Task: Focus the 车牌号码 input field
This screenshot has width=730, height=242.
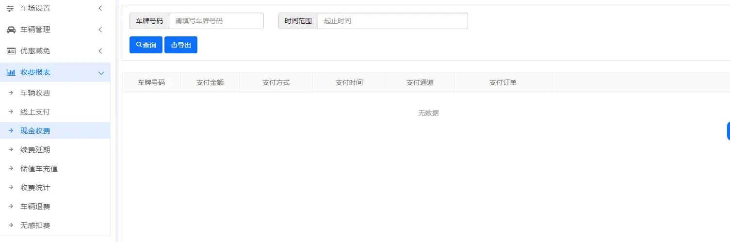Action: click(x=216, y=21)
